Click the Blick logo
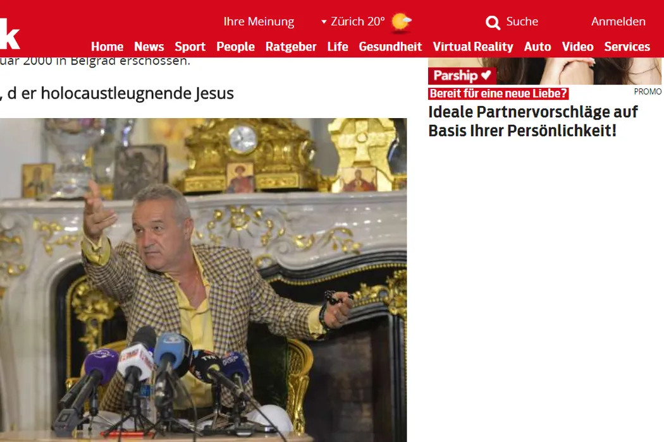The width and height of the screenshot is (664, 442). tap(9, 33)
